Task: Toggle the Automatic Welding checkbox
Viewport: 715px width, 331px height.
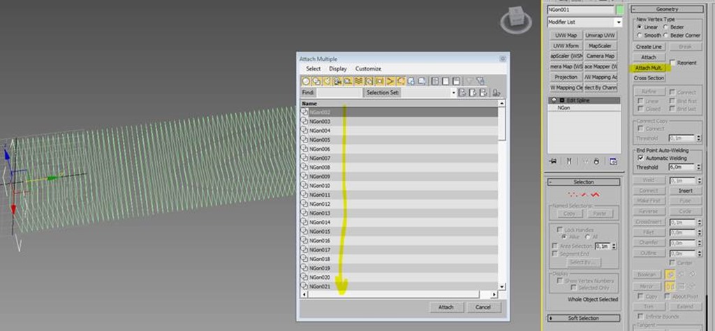Action: (x=640, y=158)
